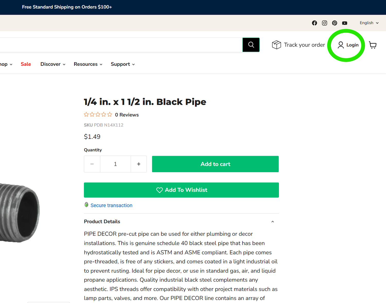Select the Sale menu item
The height and width of the screenshot is (303, 386).
coord(26,64)
